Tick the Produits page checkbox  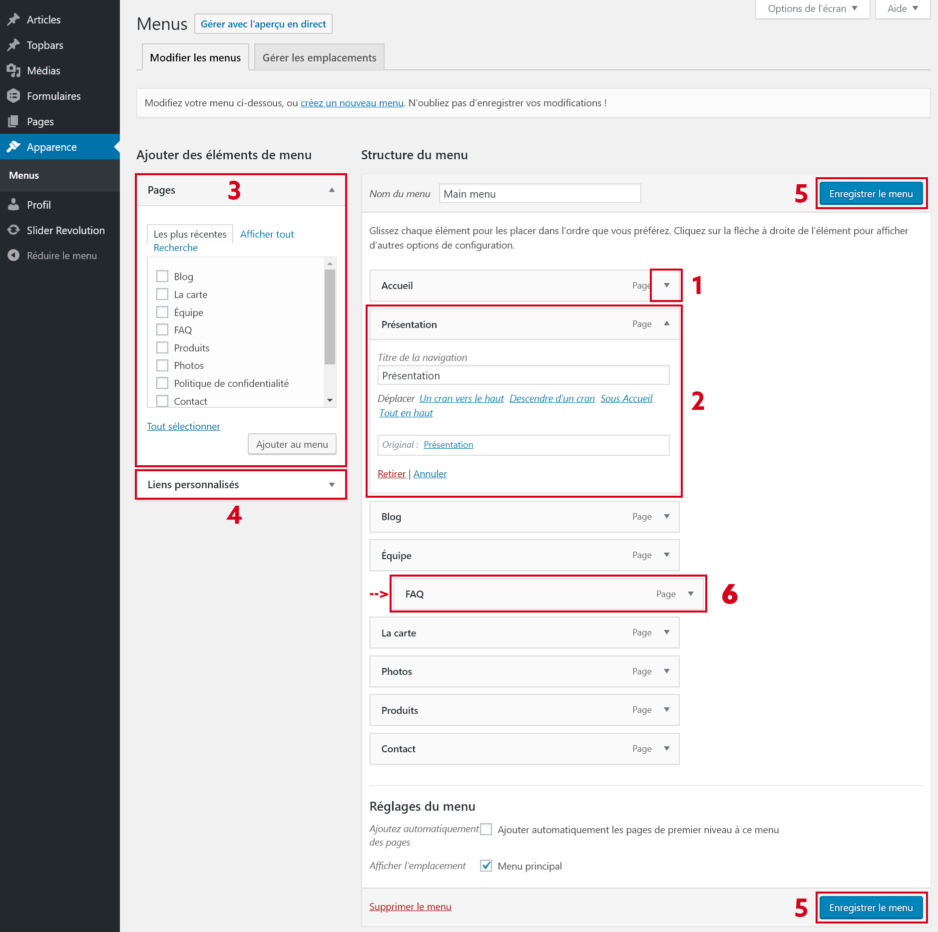(162, 347)
